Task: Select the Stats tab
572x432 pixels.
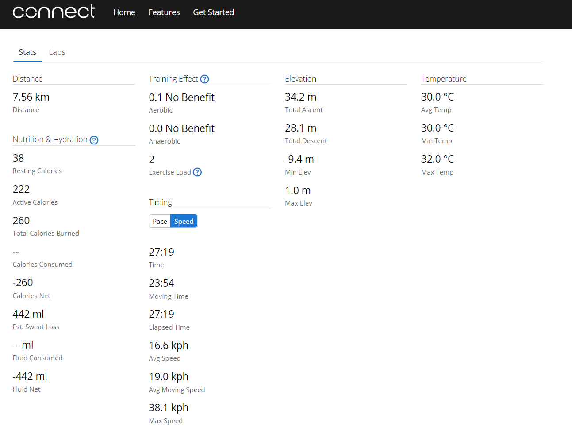Action: click(27, 52)
